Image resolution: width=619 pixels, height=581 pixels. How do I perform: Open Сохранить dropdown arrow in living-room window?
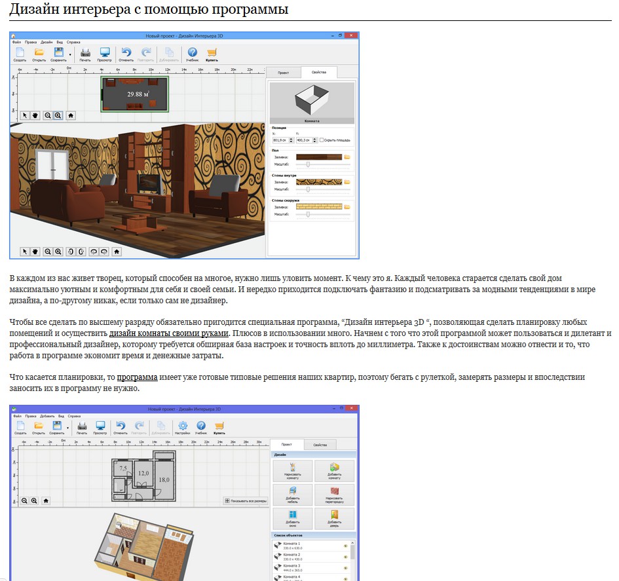[70, 54]
